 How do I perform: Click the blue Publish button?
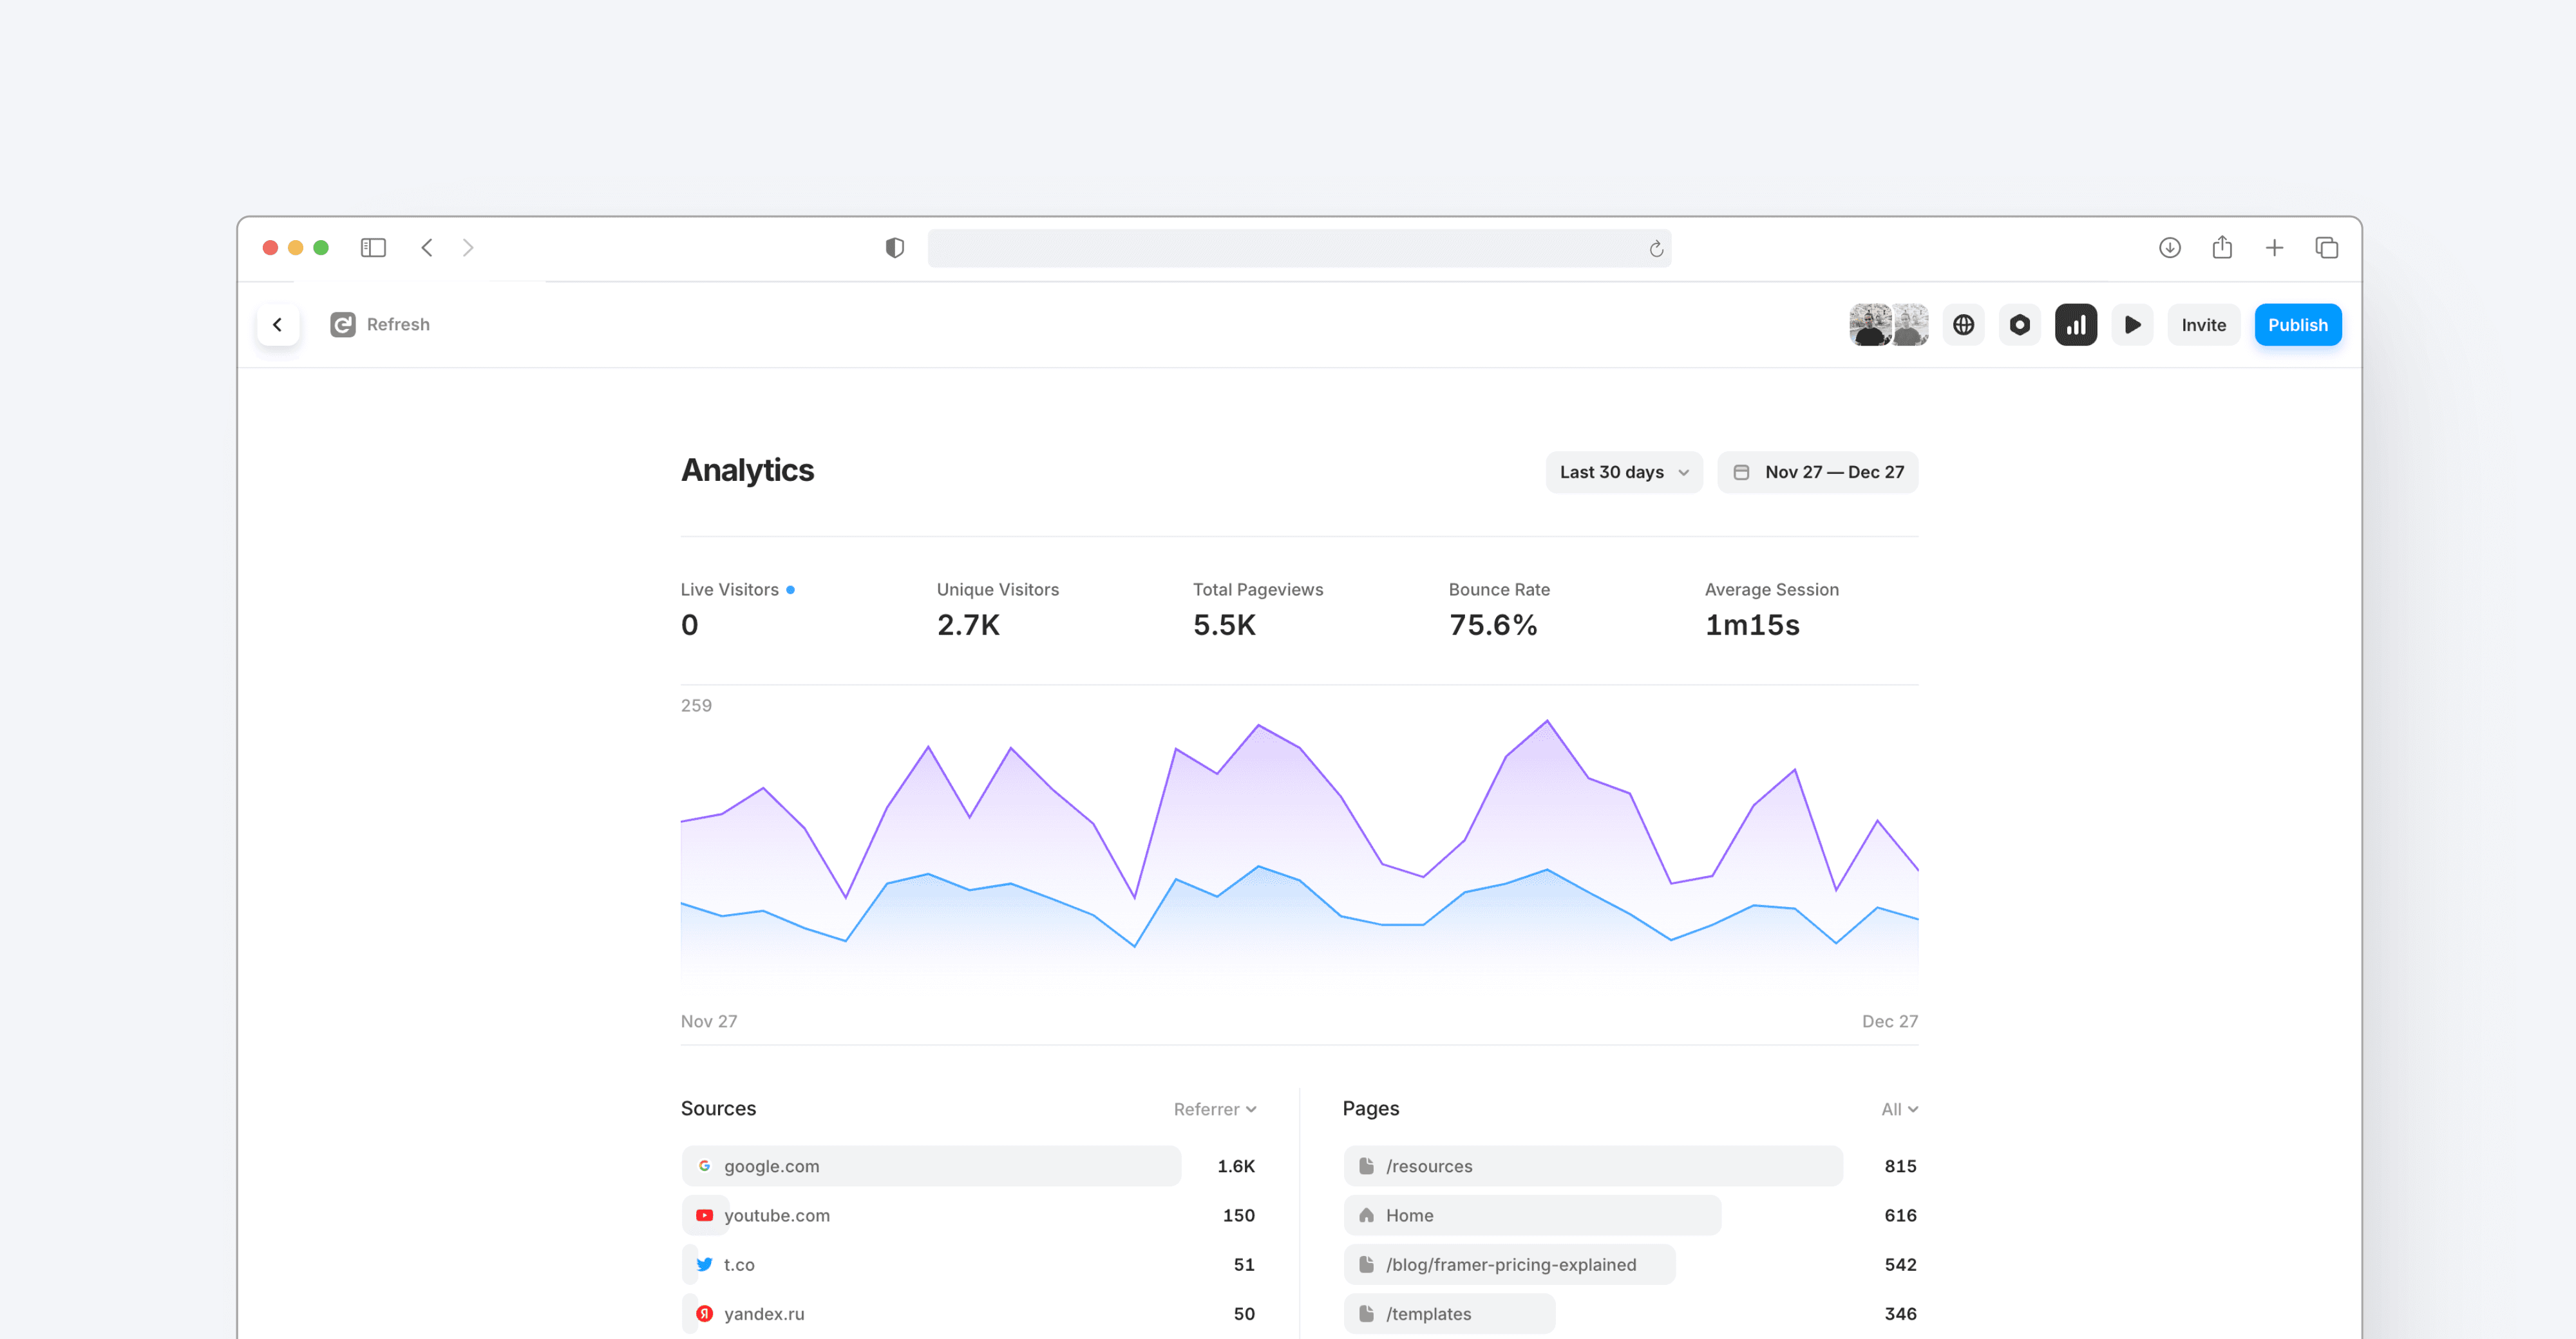coord(2298,324)
